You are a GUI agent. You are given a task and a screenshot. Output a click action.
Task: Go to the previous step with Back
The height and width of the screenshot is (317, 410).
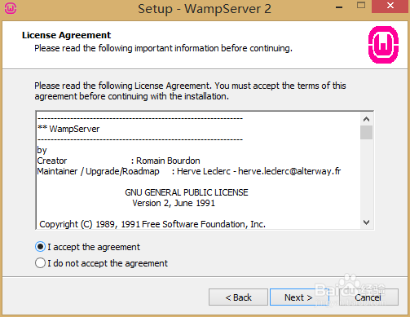click(x=238, y=297)
